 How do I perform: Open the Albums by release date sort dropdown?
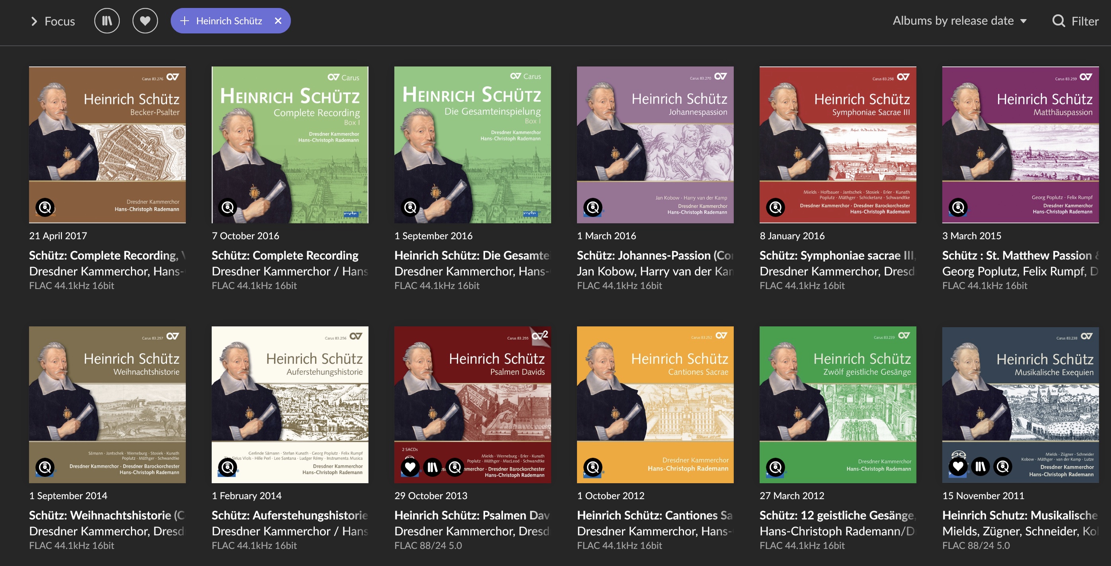[x=959, y=21]
